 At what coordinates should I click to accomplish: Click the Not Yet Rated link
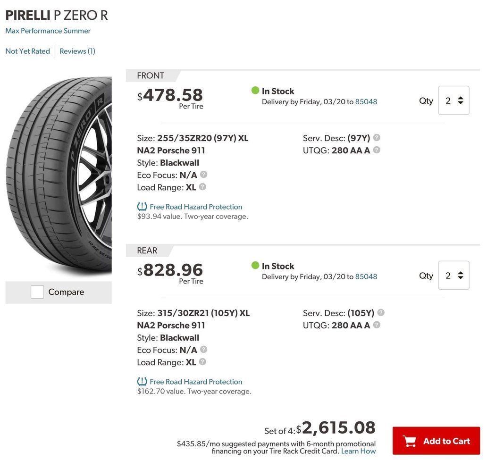tap(27, 51)
